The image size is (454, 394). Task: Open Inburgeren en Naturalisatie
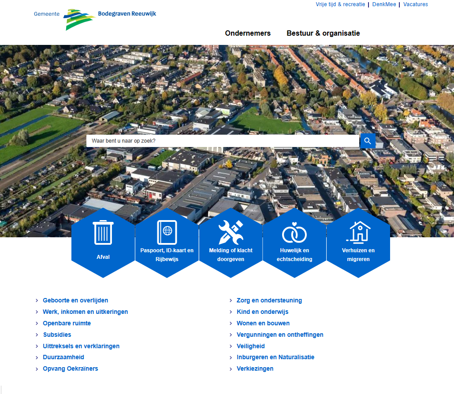tap(275, 357)
